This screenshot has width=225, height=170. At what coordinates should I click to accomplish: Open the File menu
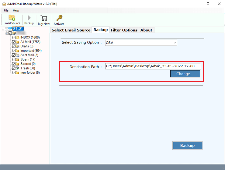click(6, 10)
